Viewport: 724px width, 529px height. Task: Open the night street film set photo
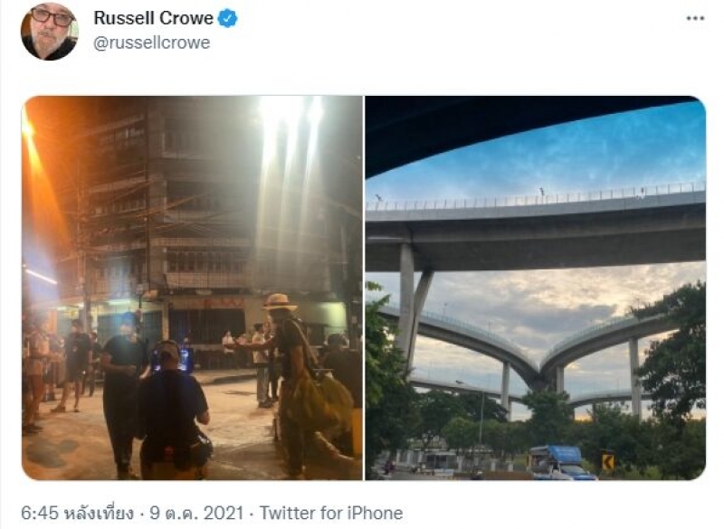192,288
